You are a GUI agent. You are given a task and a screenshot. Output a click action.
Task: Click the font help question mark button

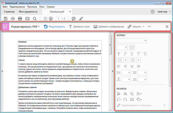pyautogui.click(x=132, y=47)
